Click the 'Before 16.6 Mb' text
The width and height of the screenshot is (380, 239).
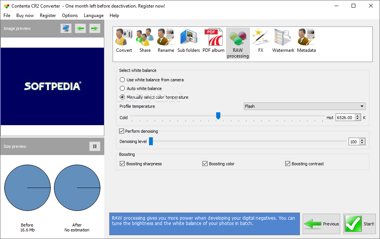pyautogui.click(x=27, y=227)
